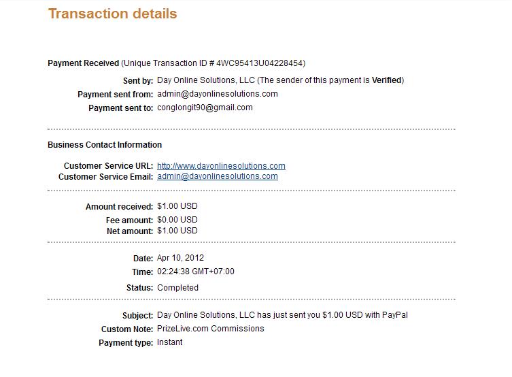The image size is (512, 377).
Task: Click the Unique Transaction ID number
Action: (x=260, y=63)
